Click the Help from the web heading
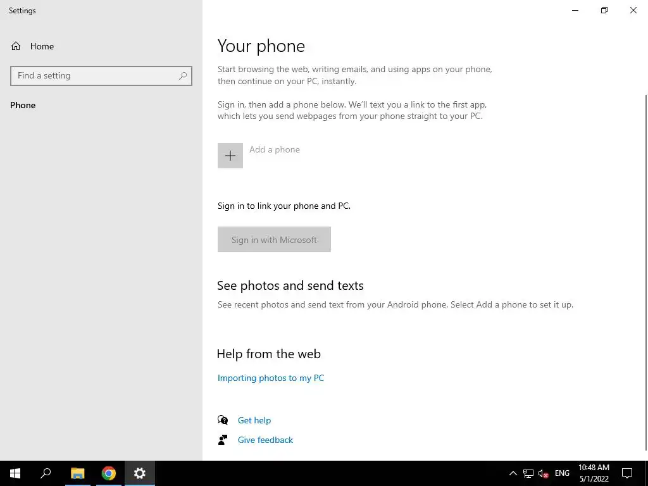This screenshot has height=486, width=648. [268, 354]
